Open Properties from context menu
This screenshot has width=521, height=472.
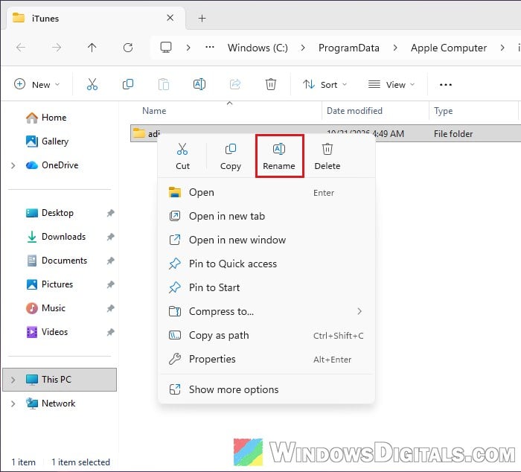266,360
